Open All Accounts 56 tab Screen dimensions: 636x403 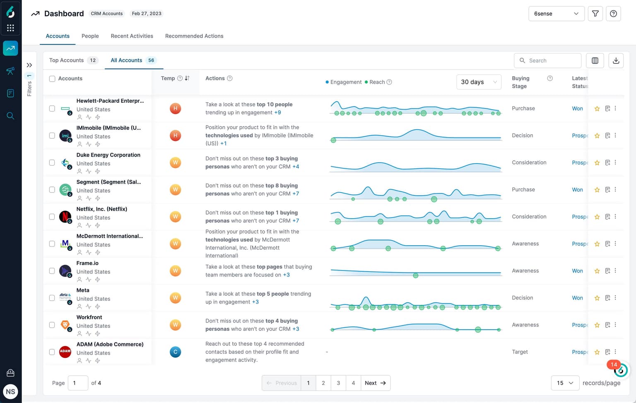point(133,60)
